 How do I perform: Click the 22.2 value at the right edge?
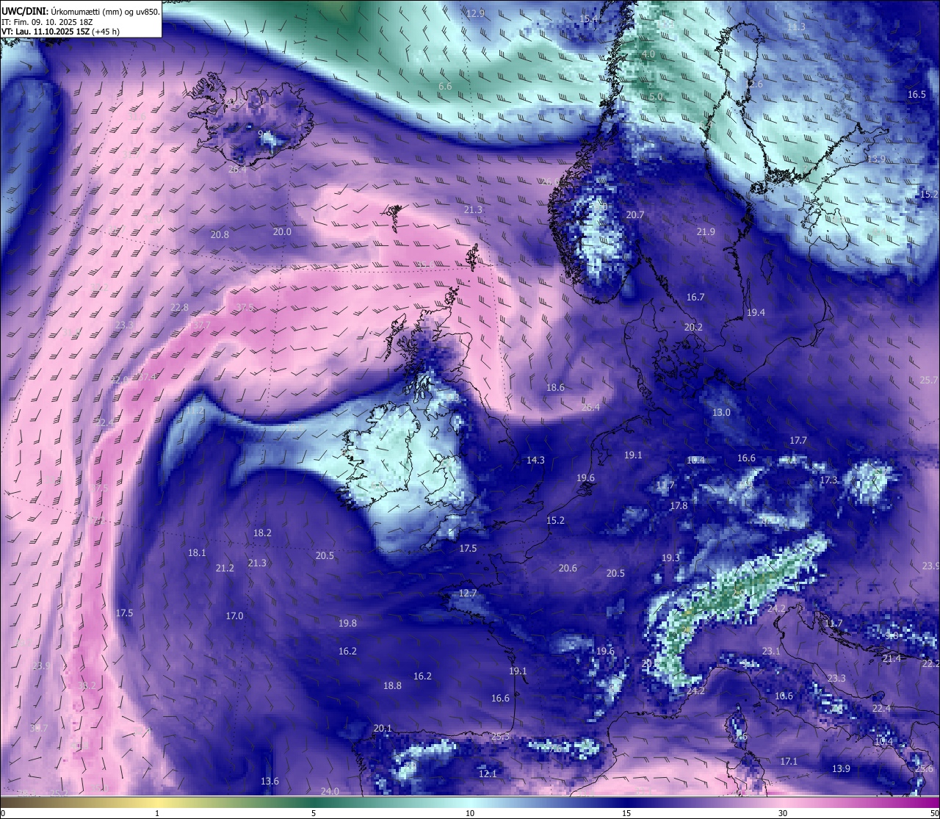tap(930, 664)
